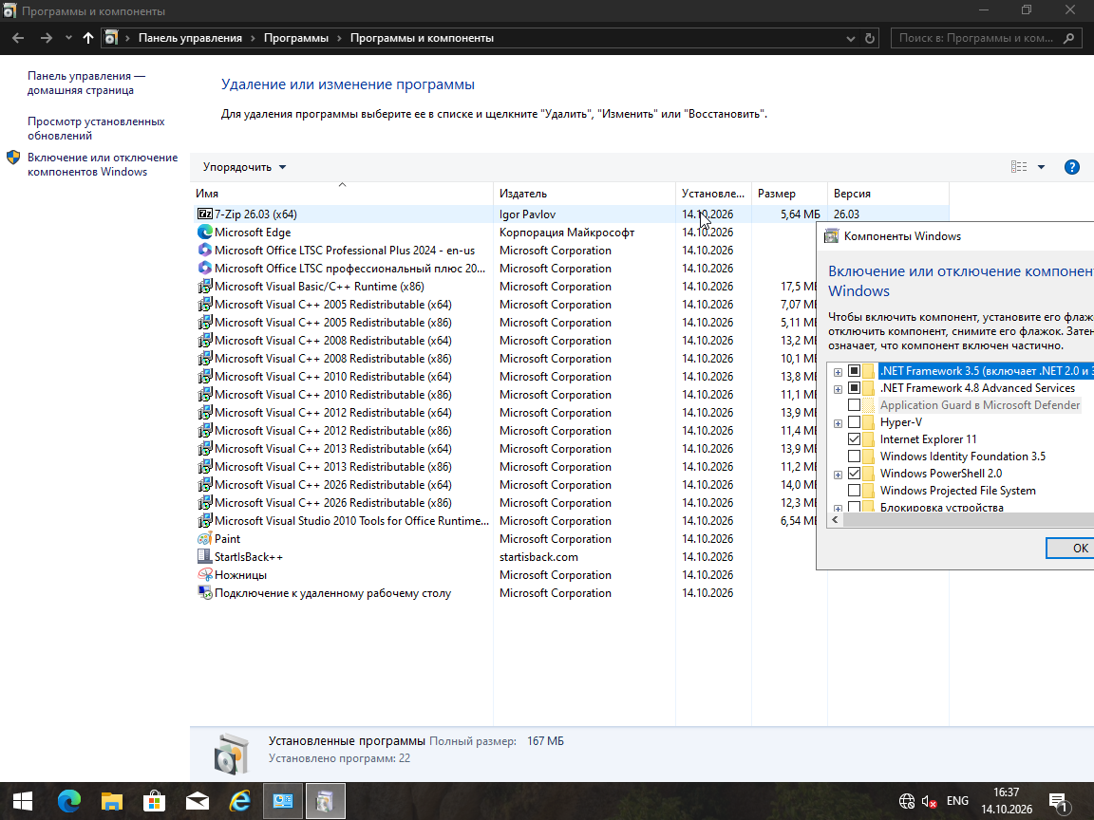Click the help question mark icon
Screen dimensions: 1094x820
(x=1071, y=167)
